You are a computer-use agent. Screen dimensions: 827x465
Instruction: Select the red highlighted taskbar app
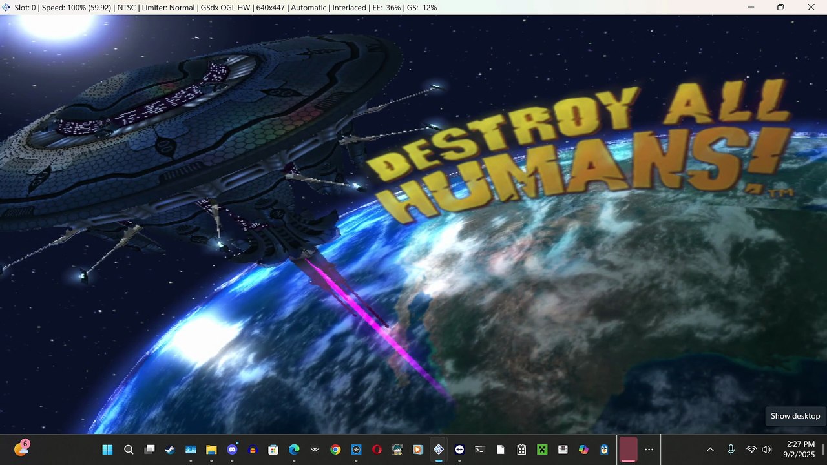coord(628,449)
